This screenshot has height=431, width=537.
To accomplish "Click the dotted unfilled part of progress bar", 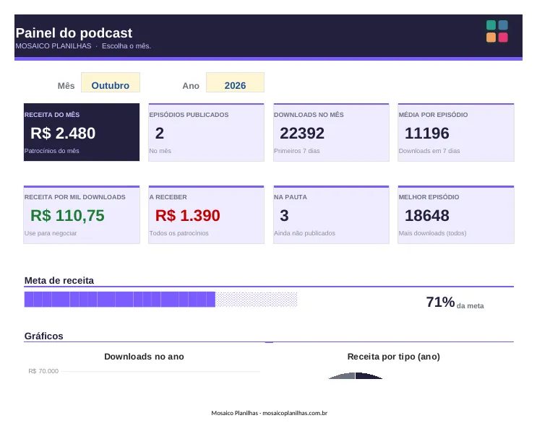I will (256, 300).
